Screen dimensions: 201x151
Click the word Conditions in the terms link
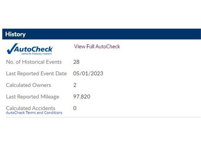[x=53, y=113]
